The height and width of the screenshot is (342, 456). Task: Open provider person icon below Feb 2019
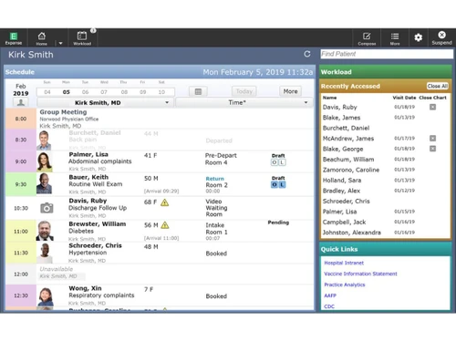(21, 102)
